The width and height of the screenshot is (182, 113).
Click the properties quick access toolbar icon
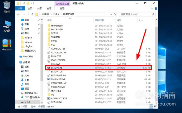click(24, 3)
